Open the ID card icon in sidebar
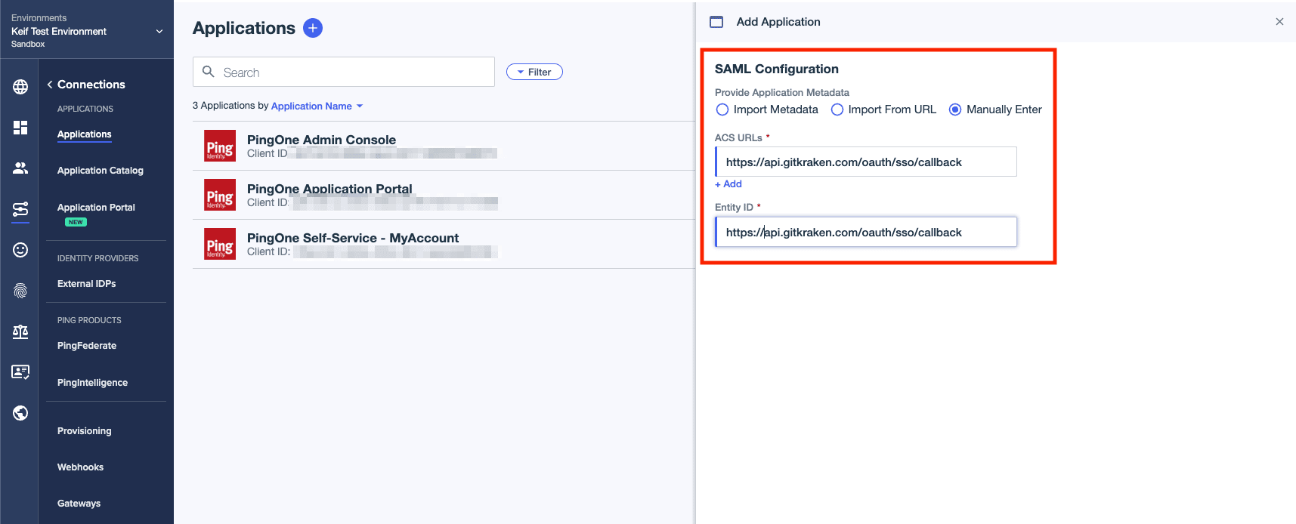The image size is (1296, 524). click(20, 372)
